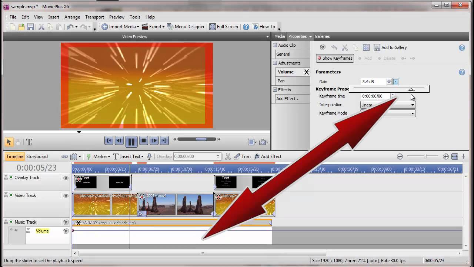This screenshot has width=474, height=267.
Task: Collapse the Adjustments section
Action: 275,63
